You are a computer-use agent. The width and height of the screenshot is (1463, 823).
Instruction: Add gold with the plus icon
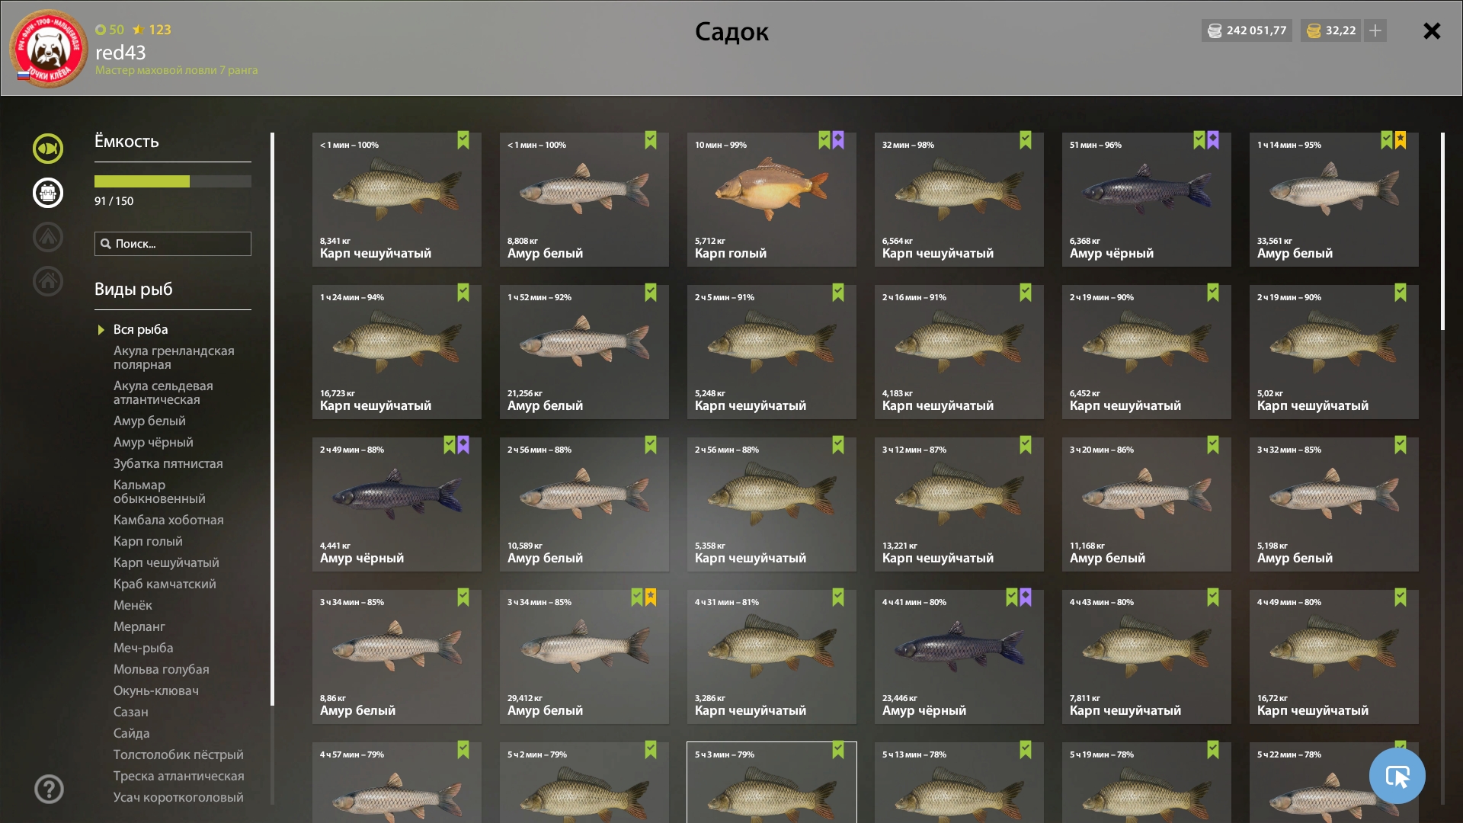pos(1375,30)
